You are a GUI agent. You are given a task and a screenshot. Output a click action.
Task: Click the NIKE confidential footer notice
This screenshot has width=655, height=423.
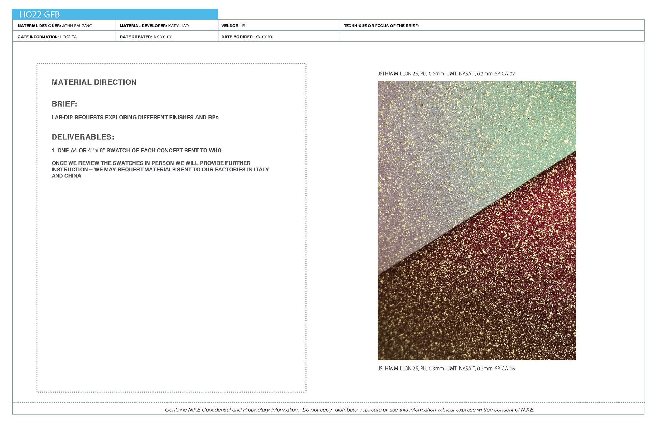click(349, 410)
